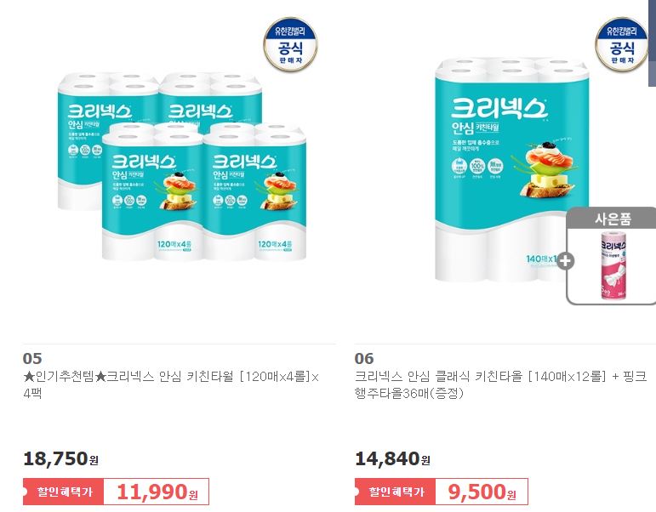The height and width of the screenshot is (512, 656).
Task: Click the plus icon beside the gift box
Action: pyautogui.click(x=565, y=261)
